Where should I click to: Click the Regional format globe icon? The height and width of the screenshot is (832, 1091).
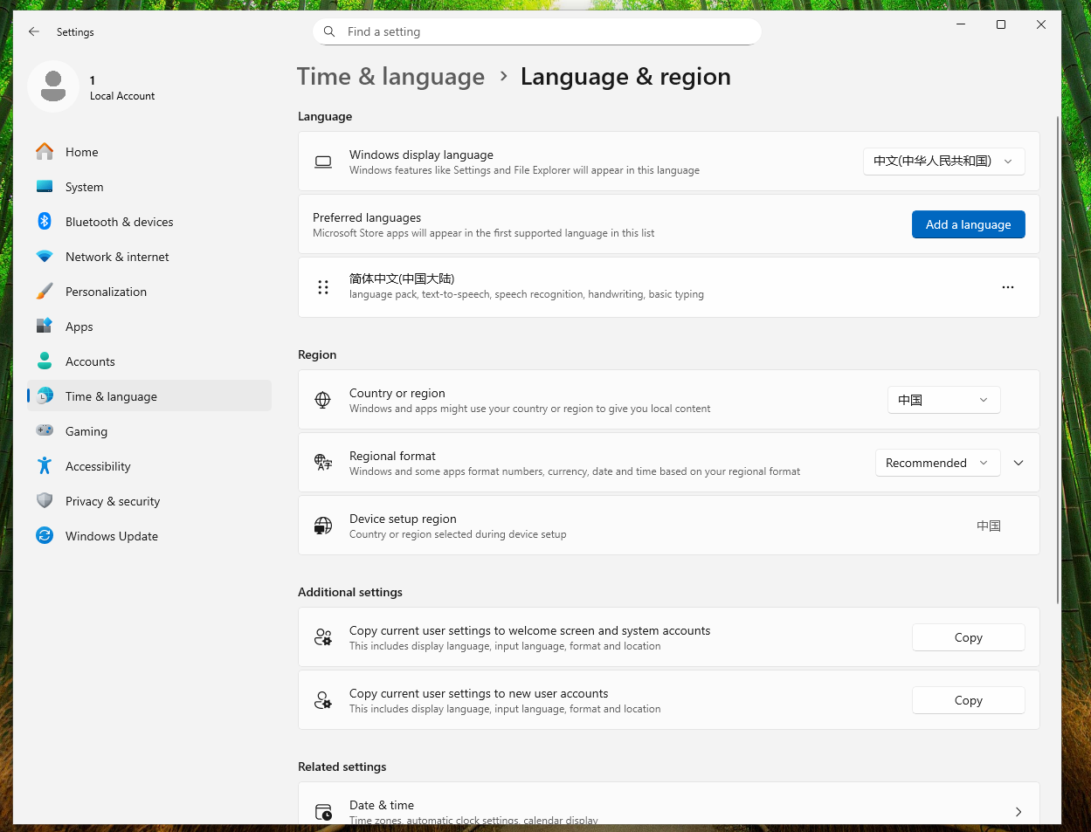[x=323, y=463]
